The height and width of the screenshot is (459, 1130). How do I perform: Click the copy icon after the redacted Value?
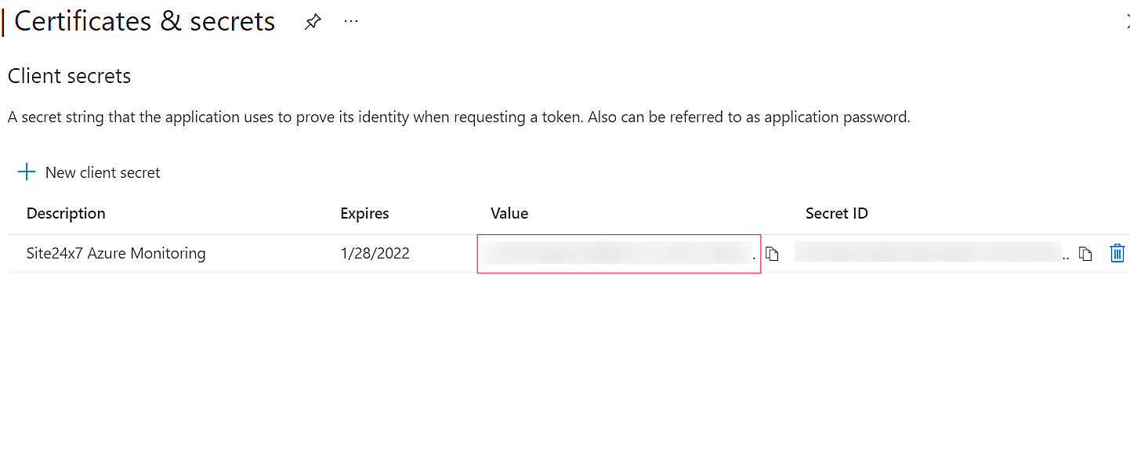coord(773,253)
